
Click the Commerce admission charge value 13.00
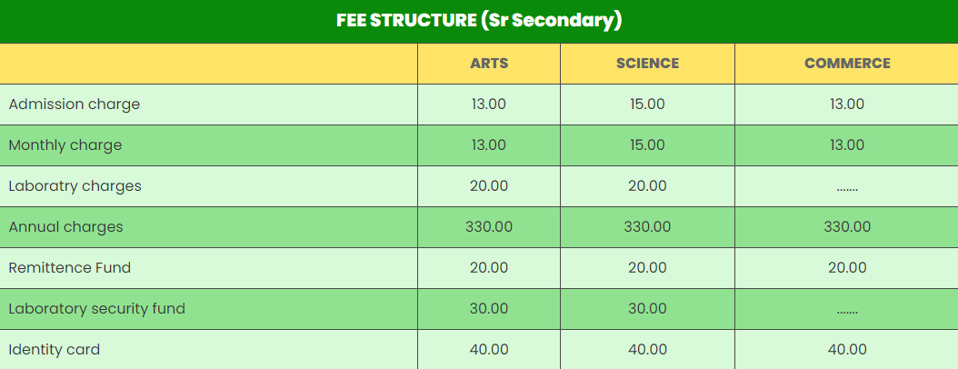[x=847, y=105]
